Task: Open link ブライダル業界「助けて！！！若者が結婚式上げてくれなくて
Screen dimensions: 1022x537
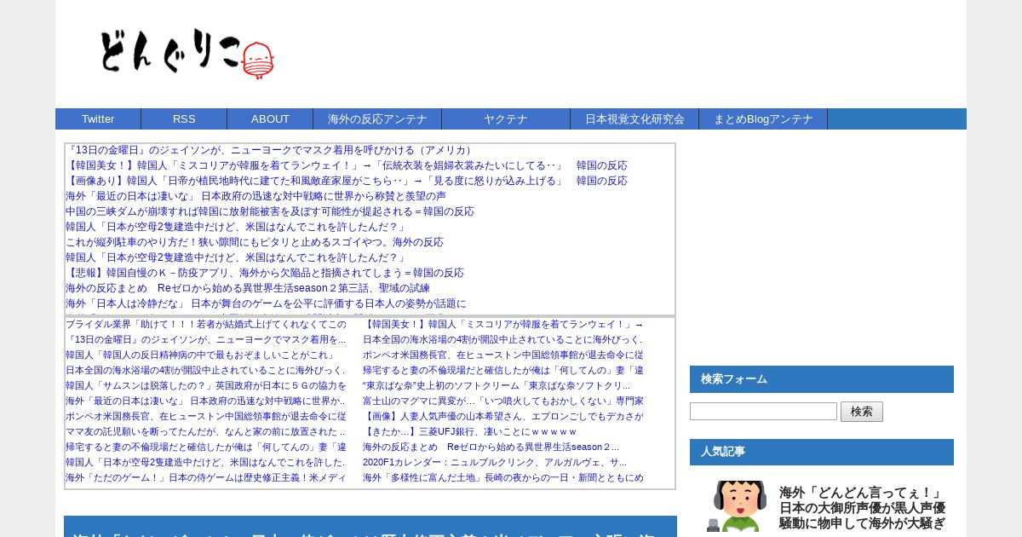Action: pos(206,324)
